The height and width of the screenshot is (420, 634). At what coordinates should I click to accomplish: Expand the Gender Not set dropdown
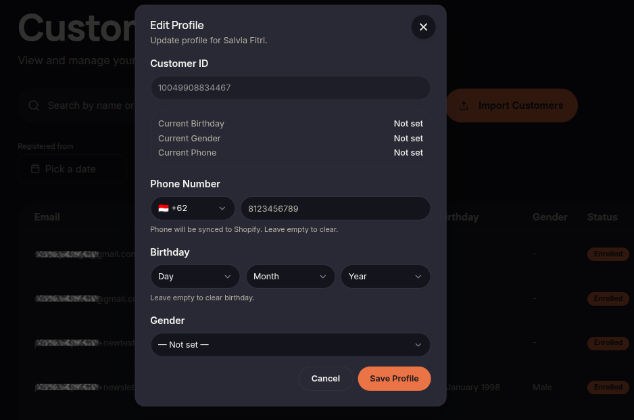[291, 345]
